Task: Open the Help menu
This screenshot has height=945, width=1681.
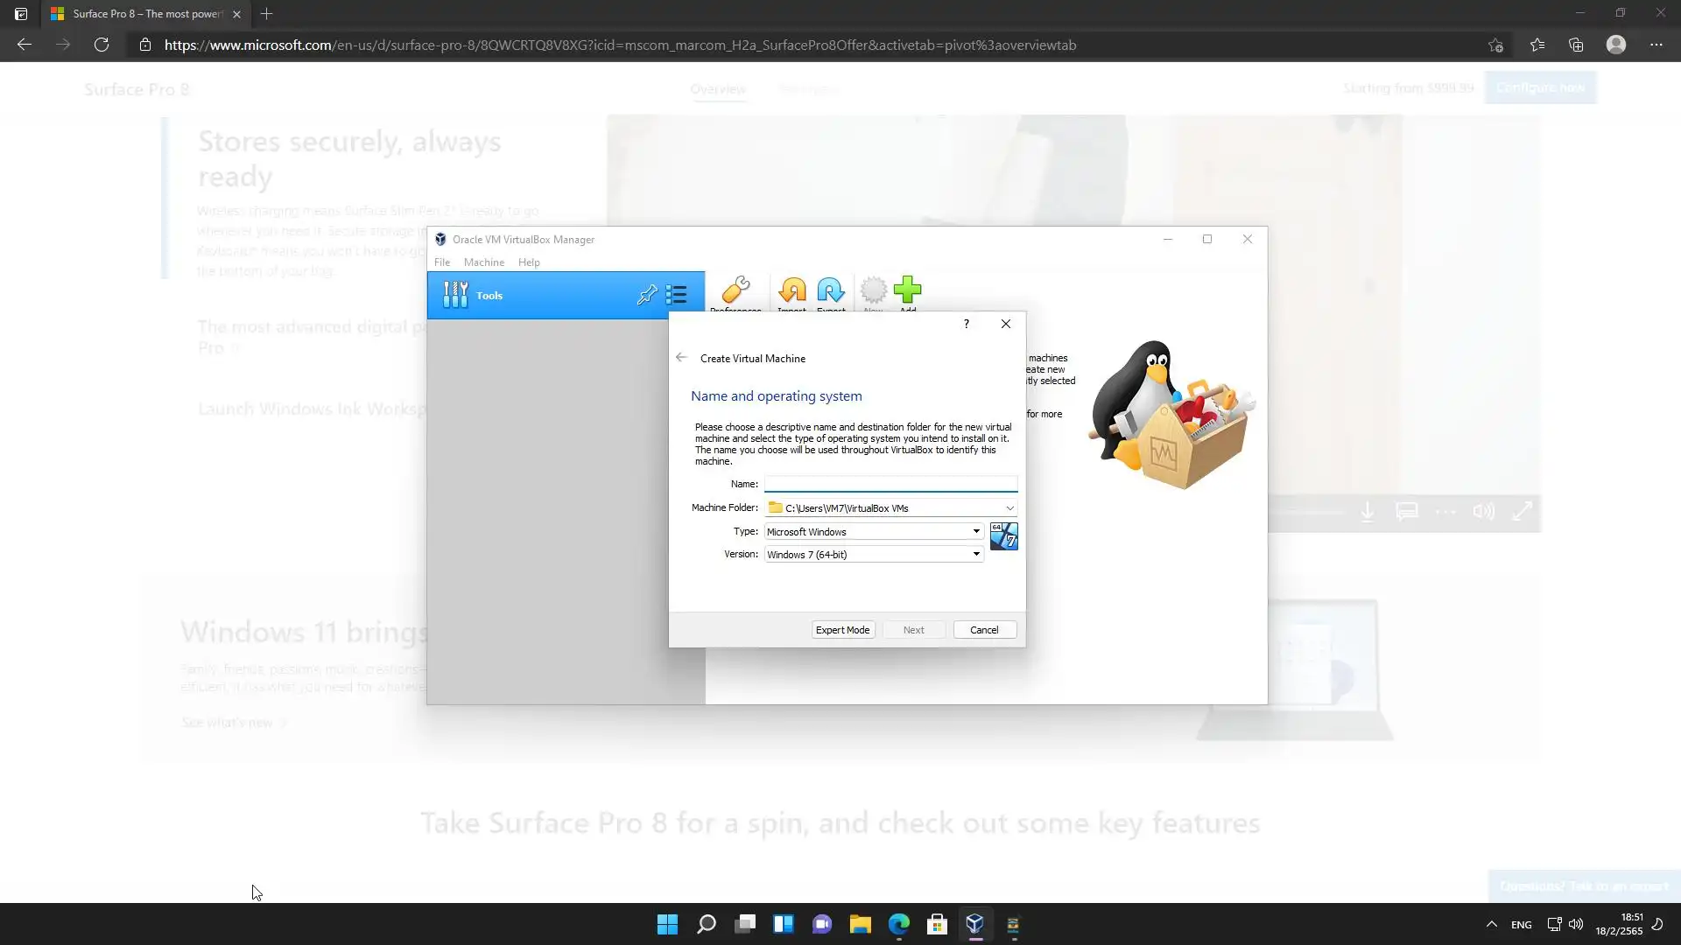Action: point(528,262)
